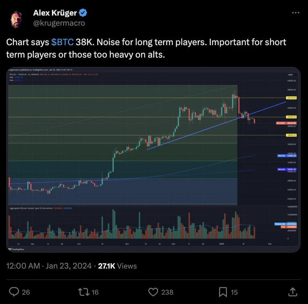Open Alex Krüger's profile avatar
Image resolution: width=308 pixels, height=304 pixels.
(16, 19)
